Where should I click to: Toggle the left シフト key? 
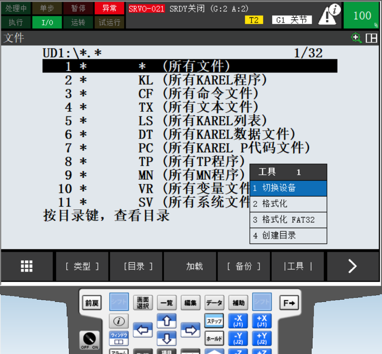point(119,302)
